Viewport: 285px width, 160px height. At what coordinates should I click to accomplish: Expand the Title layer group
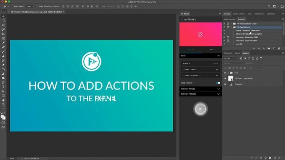[x=228, y=73]
